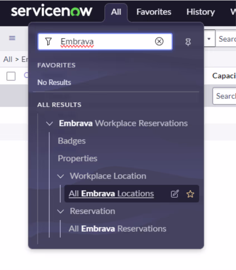Screen dimensions: 236x270
Task: Collapse the Reservation group
Action: tap(60, 211)
